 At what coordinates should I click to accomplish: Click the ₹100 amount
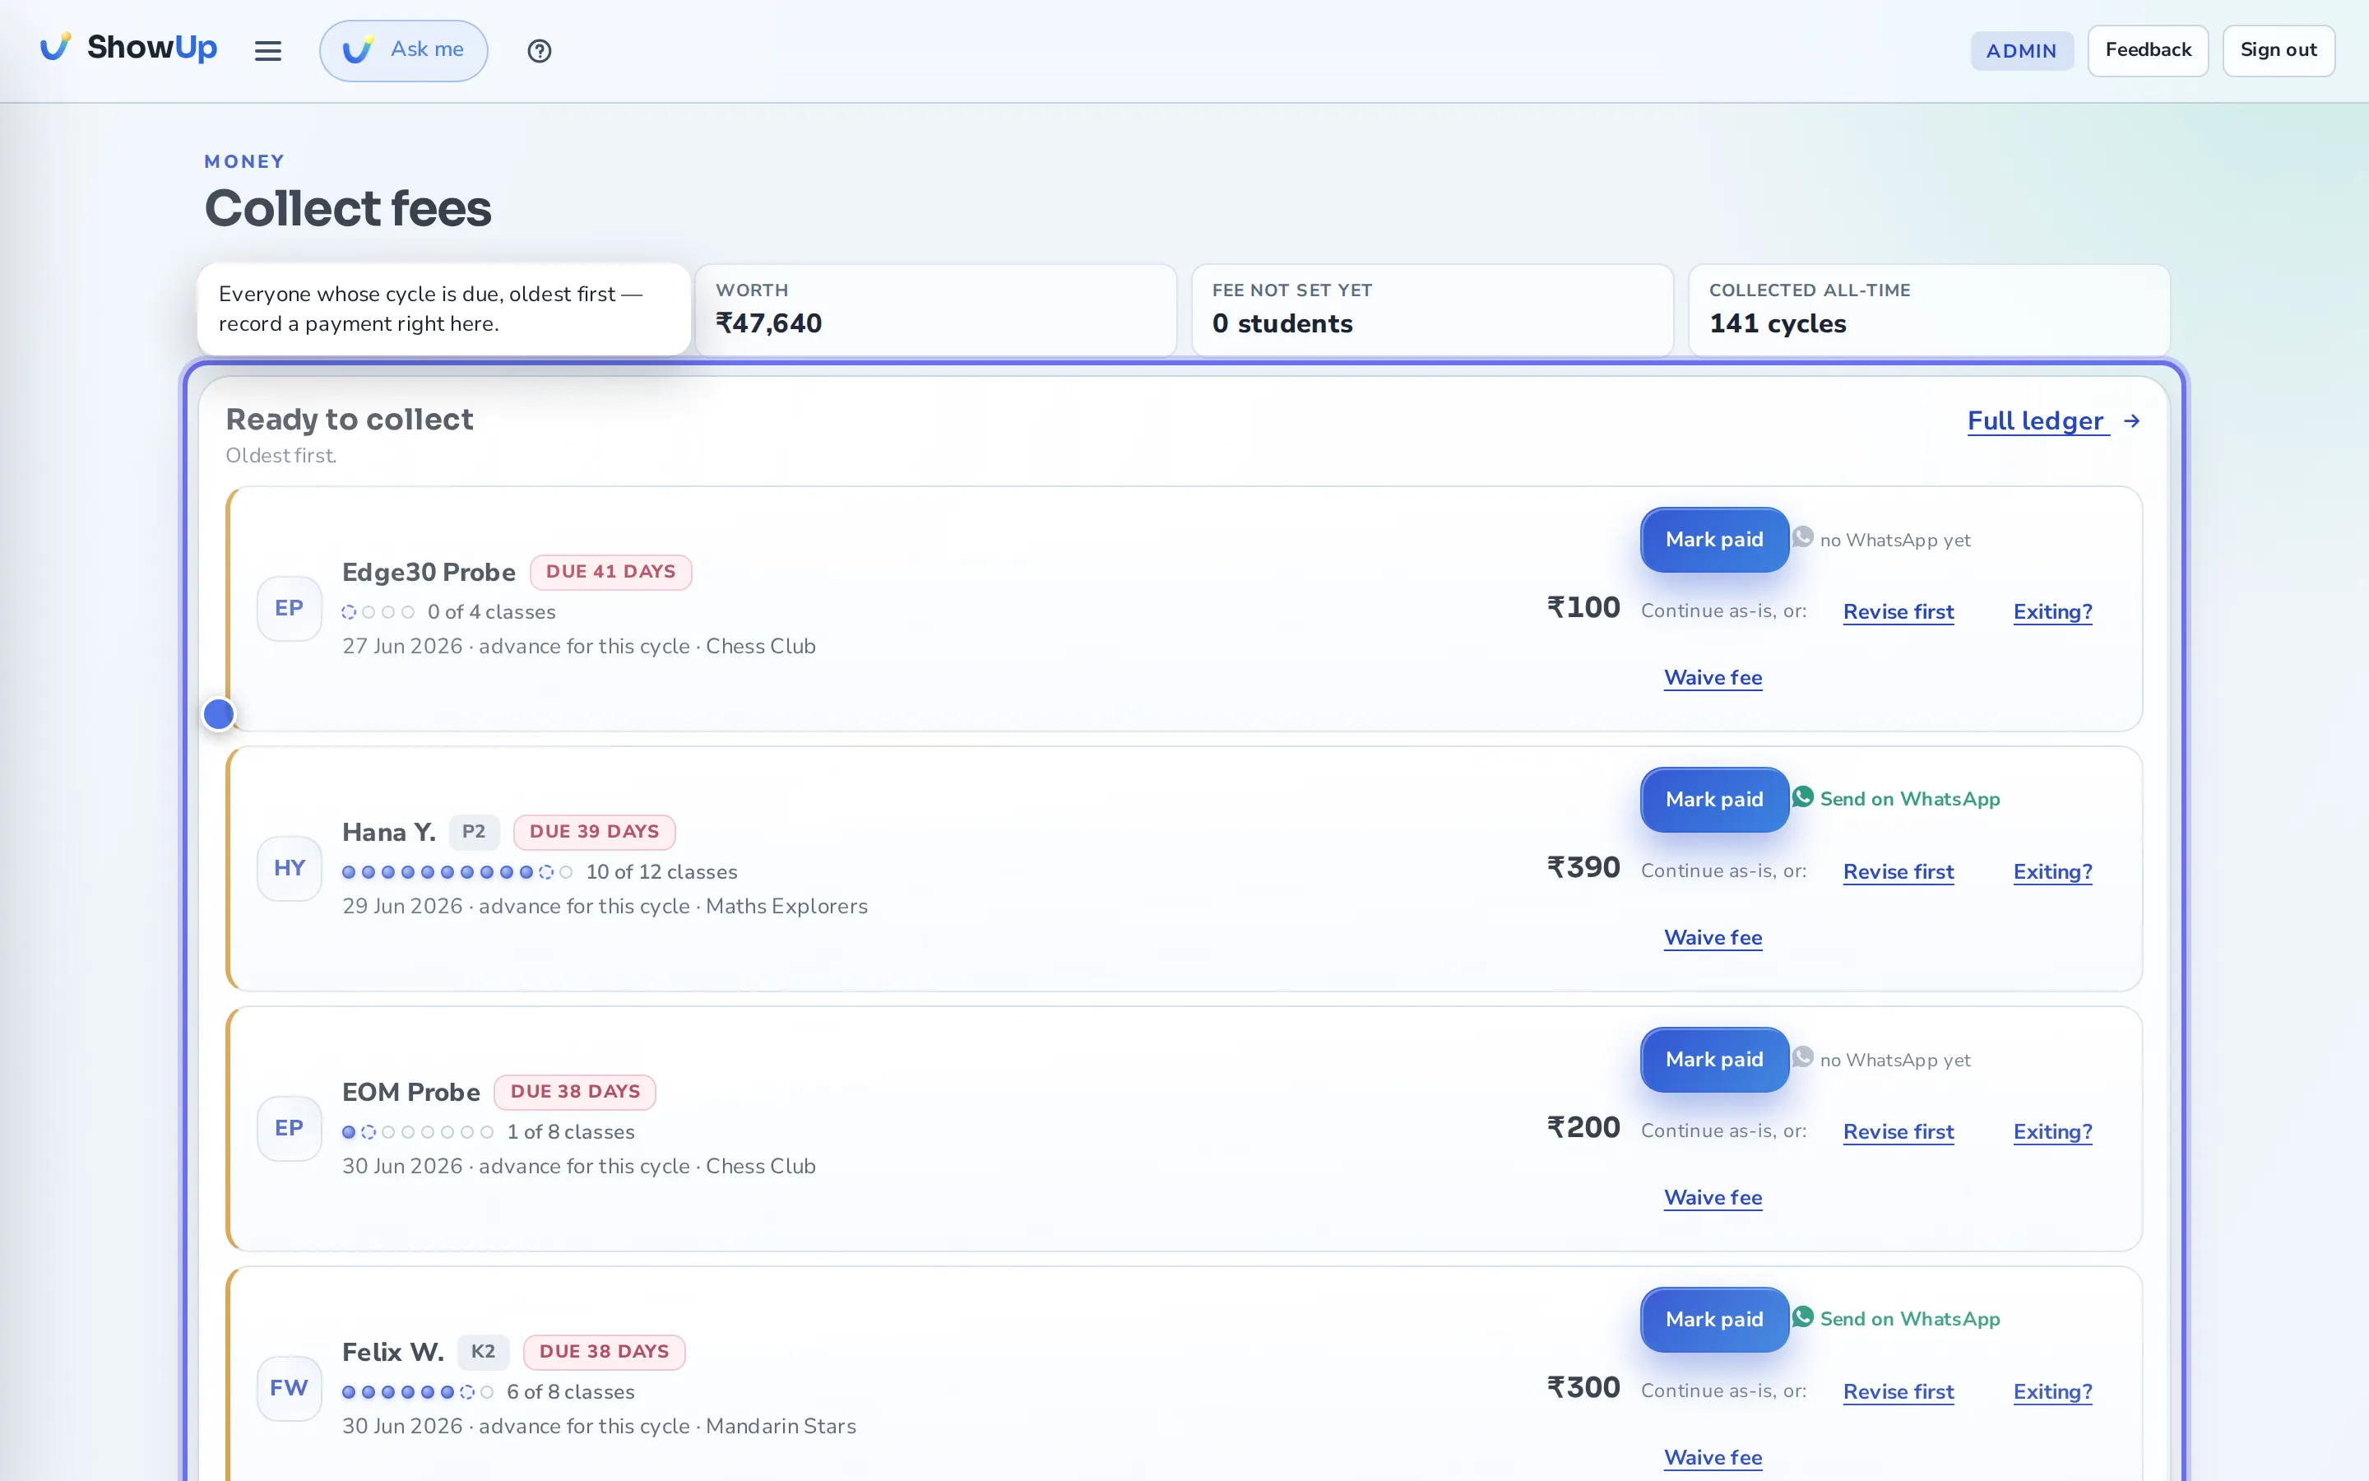coord(1583,608)
